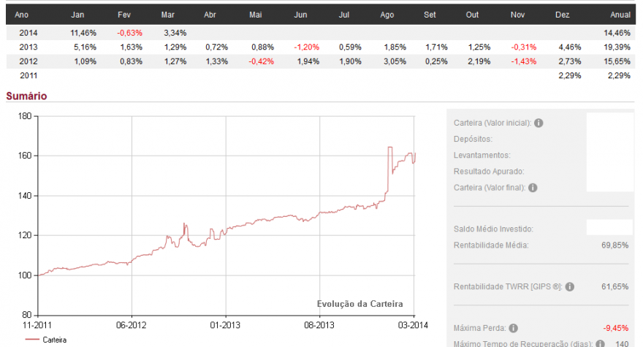Click the 2011 year row label
643x347 pixels.
28,75
